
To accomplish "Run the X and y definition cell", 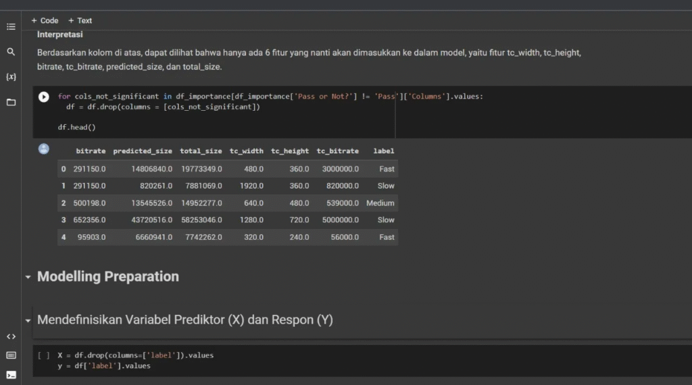I will click(x=44, y=355).
